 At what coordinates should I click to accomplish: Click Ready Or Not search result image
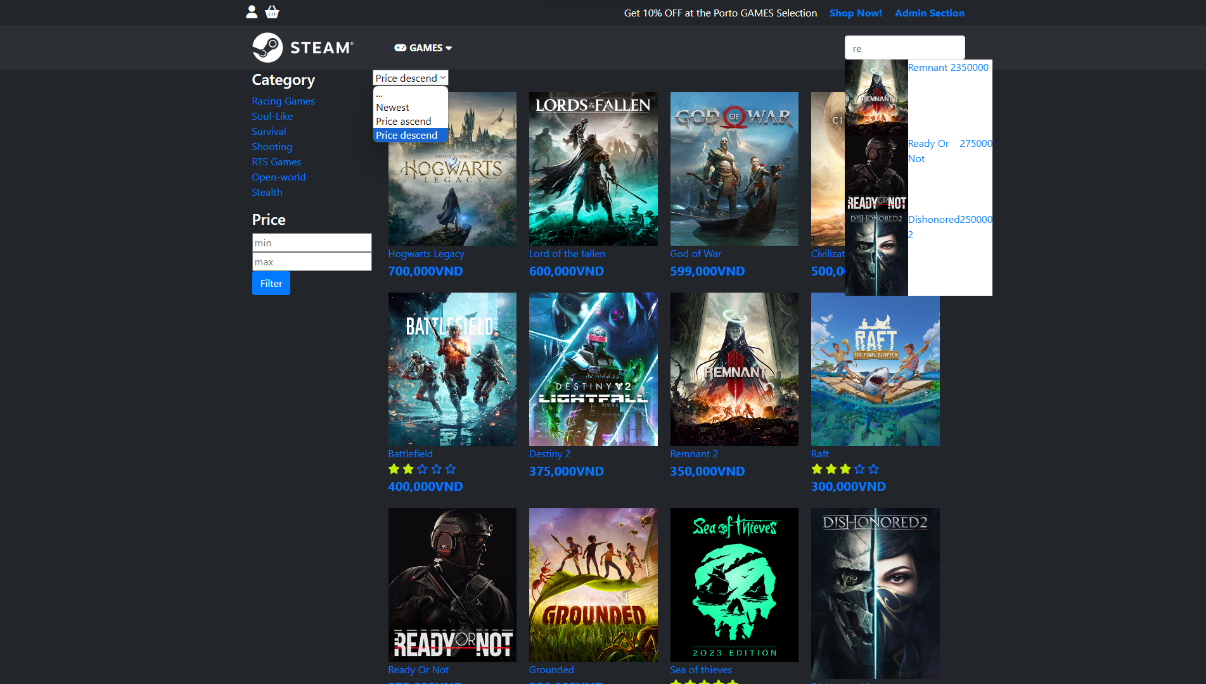pos(876,174)
